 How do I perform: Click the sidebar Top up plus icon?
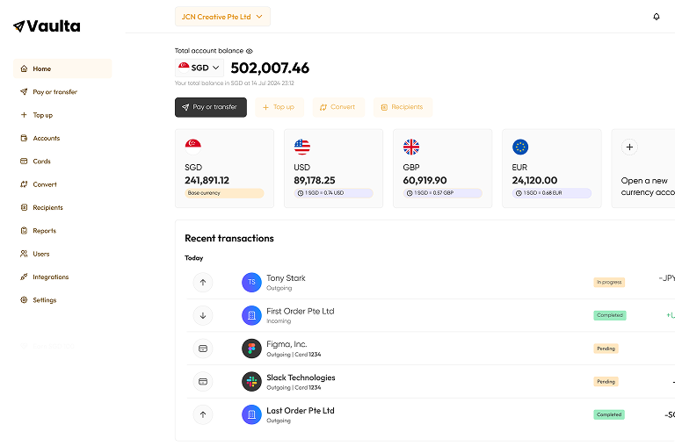24,115
